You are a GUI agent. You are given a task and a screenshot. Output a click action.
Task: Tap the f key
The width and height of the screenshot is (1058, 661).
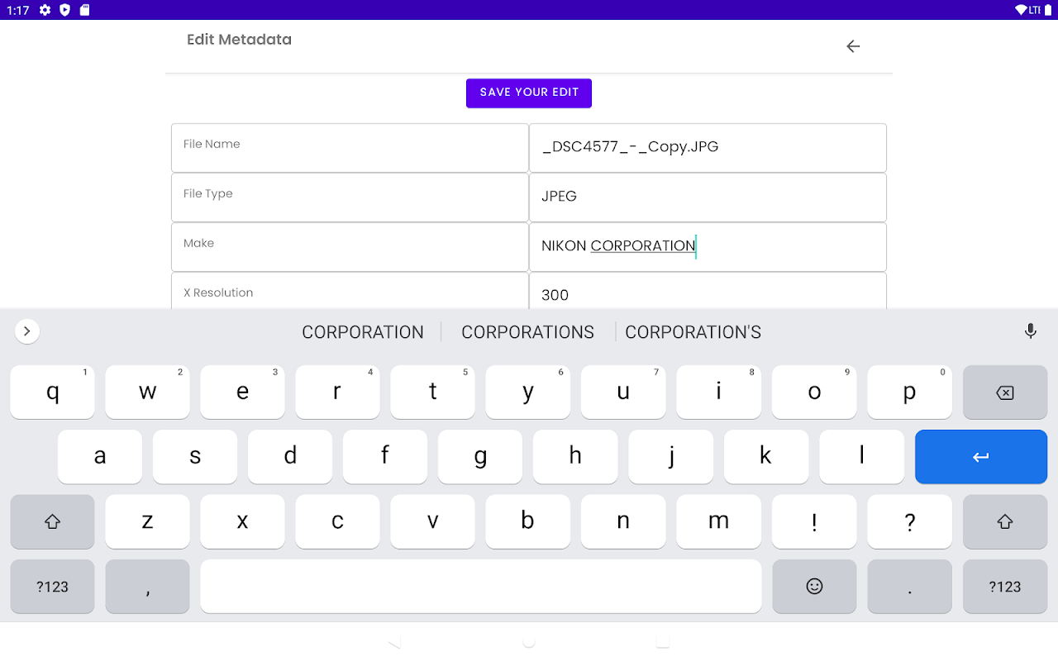(385, 457)
